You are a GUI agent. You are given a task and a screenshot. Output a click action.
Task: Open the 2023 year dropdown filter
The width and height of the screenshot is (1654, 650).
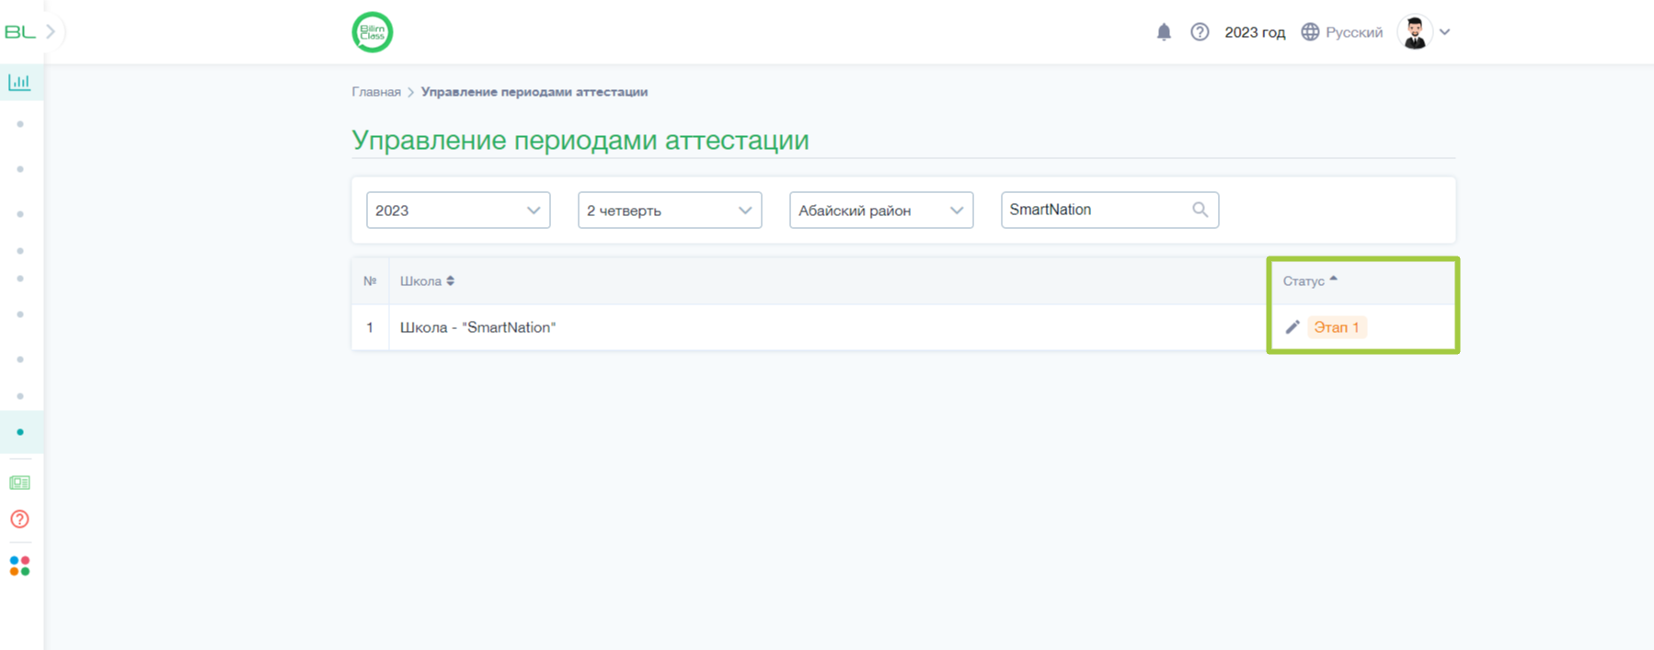coord(458,211)
